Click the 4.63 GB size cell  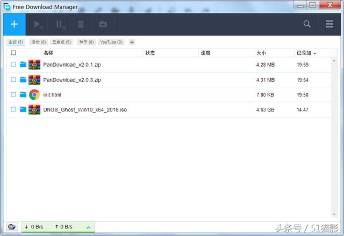pos(265,109)
